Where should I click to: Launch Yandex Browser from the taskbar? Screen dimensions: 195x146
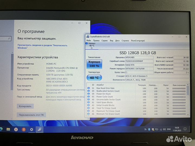click(x=16, y=130)
